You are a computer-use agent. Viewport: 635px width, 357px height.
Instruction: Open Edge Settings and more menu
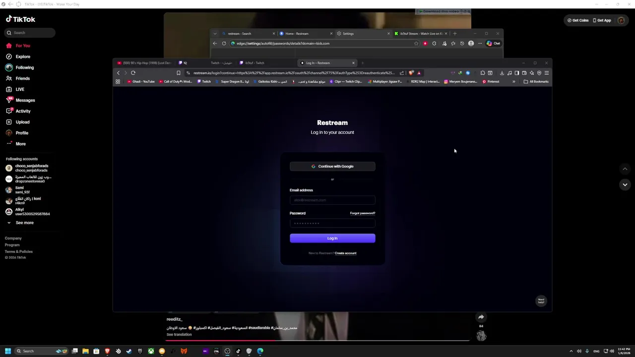click(480, 44)
